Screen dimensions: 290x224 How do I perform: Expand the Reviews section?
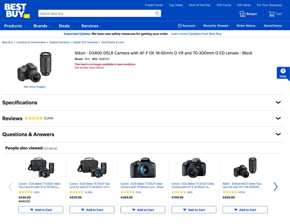click(278, 118)
